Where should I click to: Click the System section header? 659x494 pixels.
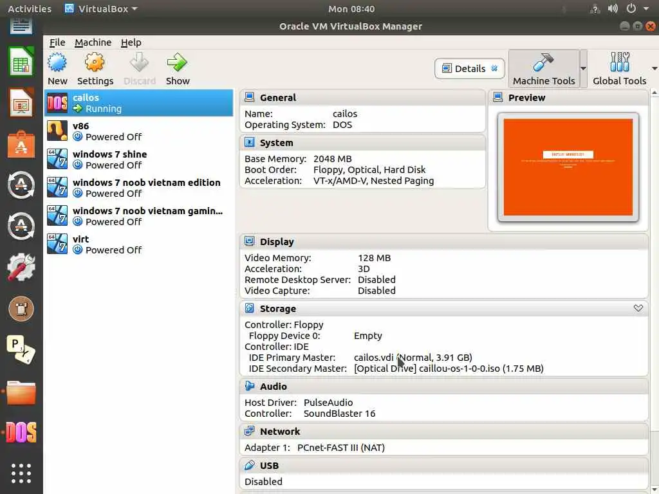362,143
